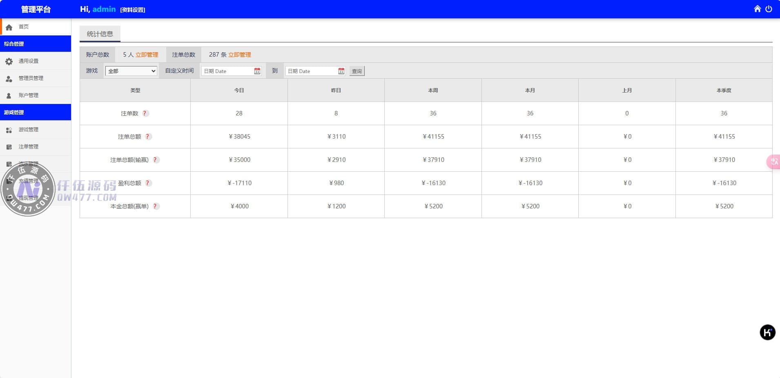Click the 查询 button

(x=357, y=71)
